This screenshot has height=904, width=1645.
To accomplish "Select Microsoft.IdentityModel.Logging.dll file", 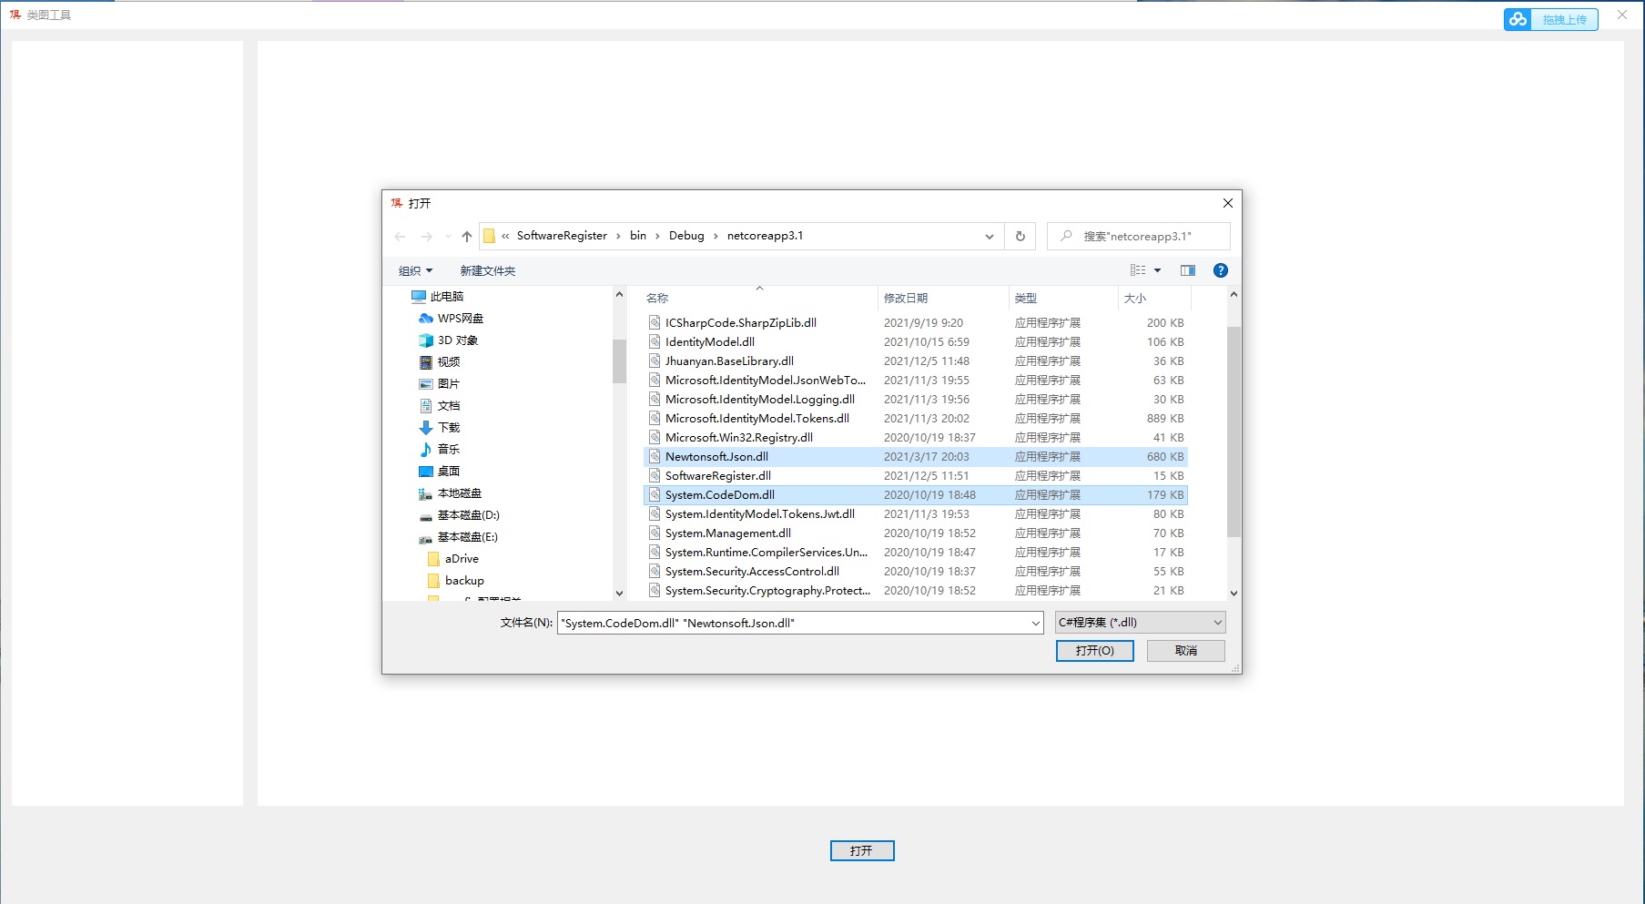I will coord(916,400).
